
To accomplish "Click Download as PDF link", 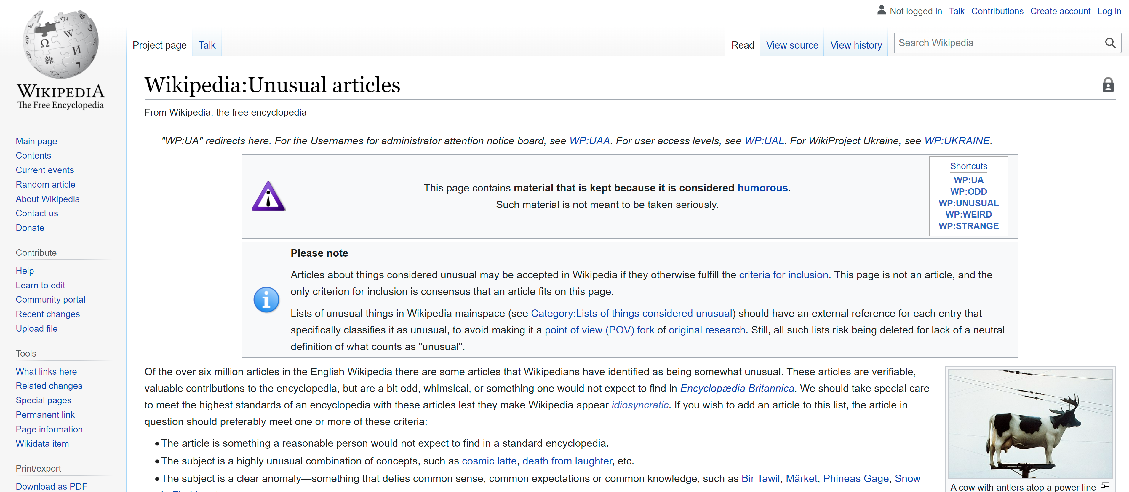I will click(51, 486).
